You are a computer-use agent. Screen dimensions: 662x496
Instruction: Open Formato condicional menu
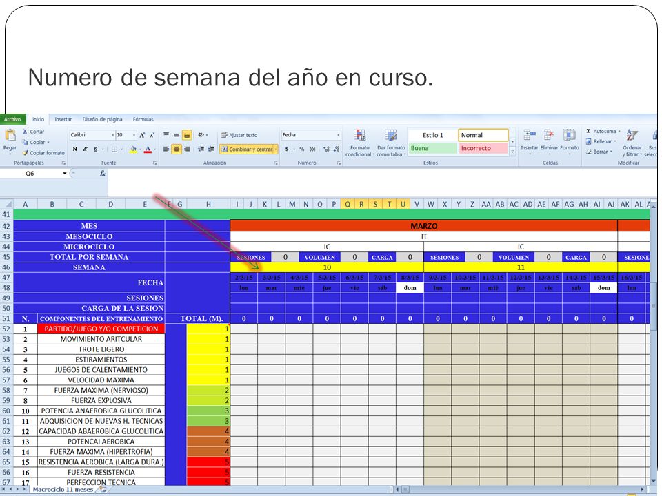(x=359, y=143)
